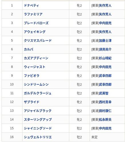The height and width of the screenshot is (143, 125).
Task: Open horse ラファミリア link
Action: (x=33, y=14)
